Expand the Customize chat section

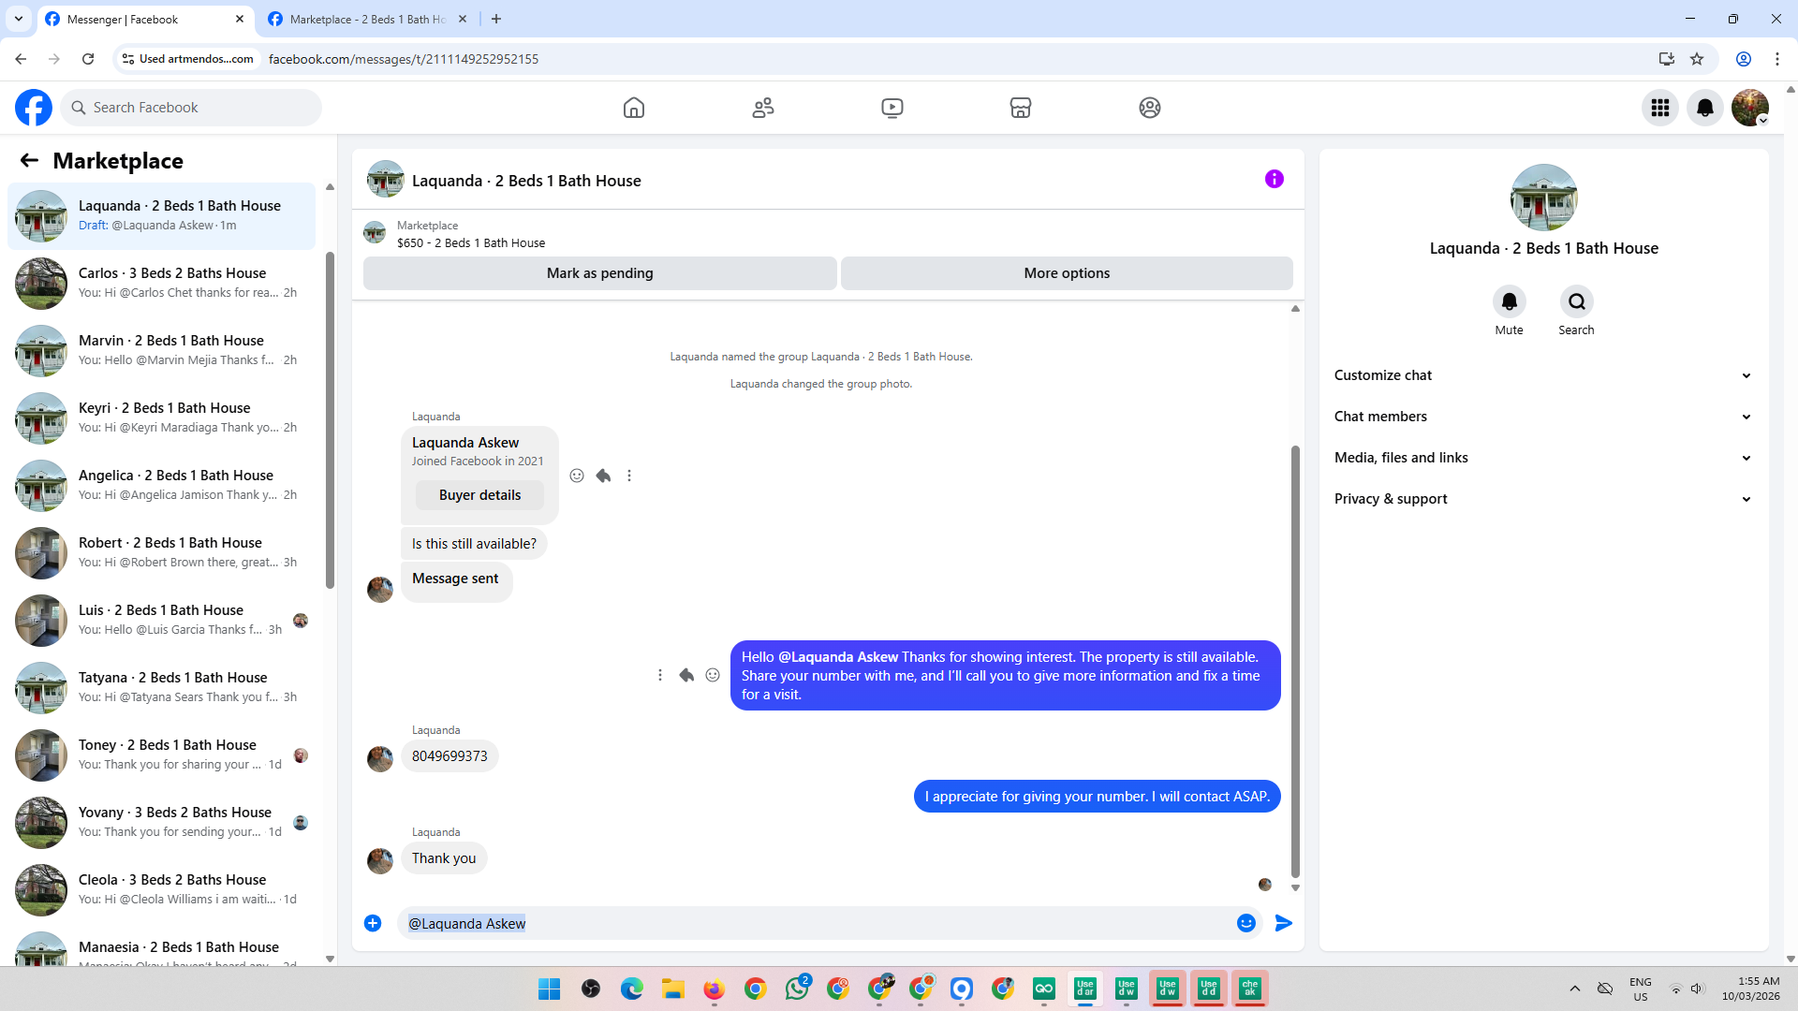(1542, 375)
